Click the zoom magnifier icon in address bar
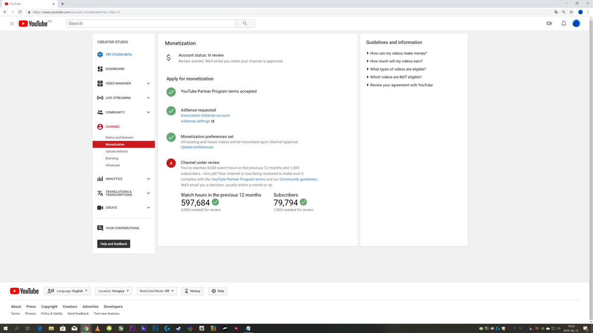593x333 pixels. (x=564, y=12)
